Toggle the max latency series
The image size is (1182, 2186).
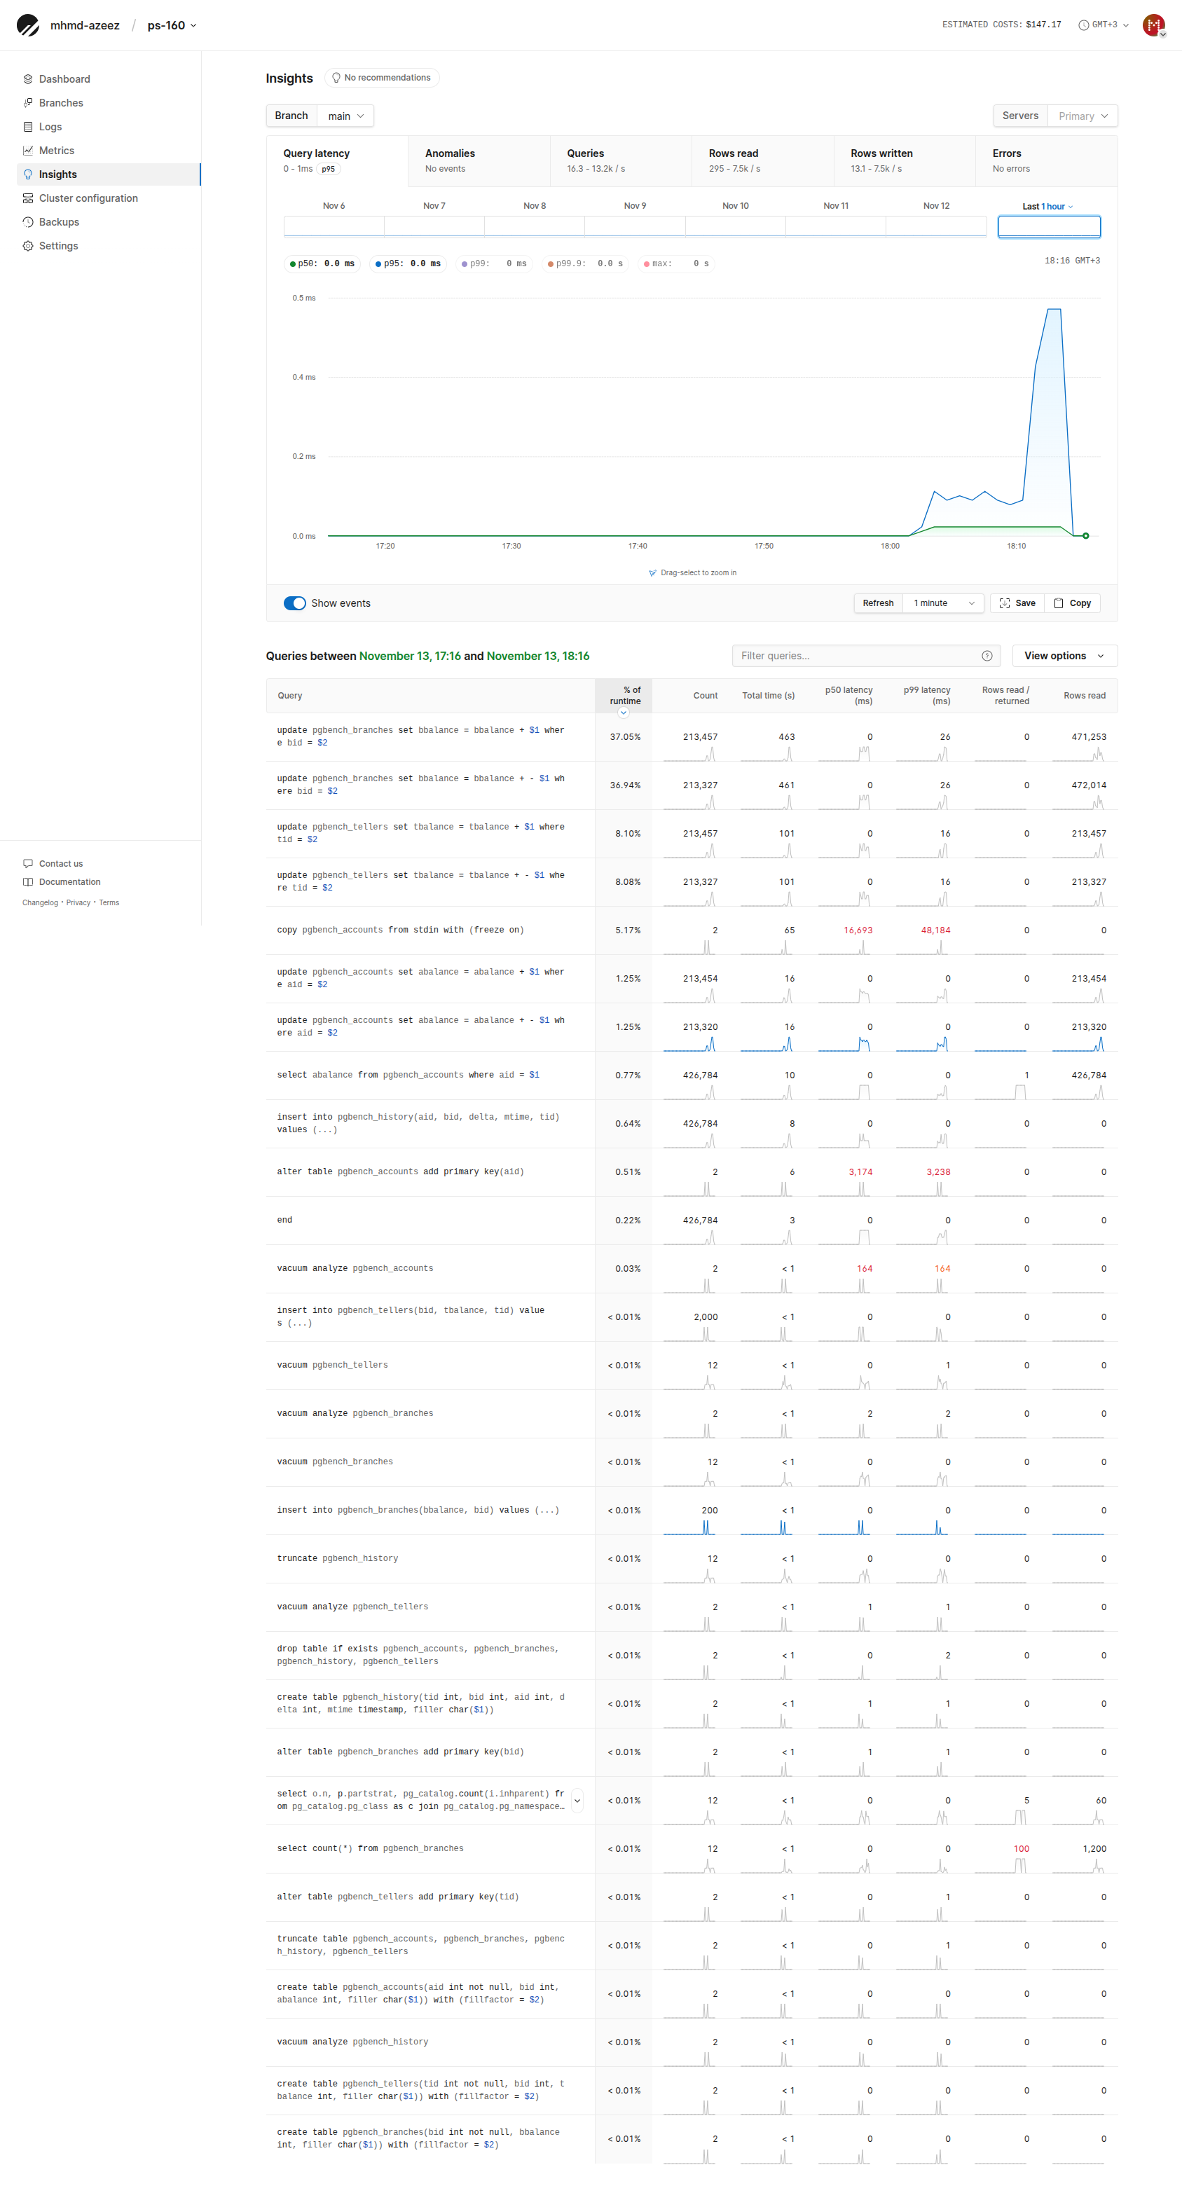click(x=676, y=264)
